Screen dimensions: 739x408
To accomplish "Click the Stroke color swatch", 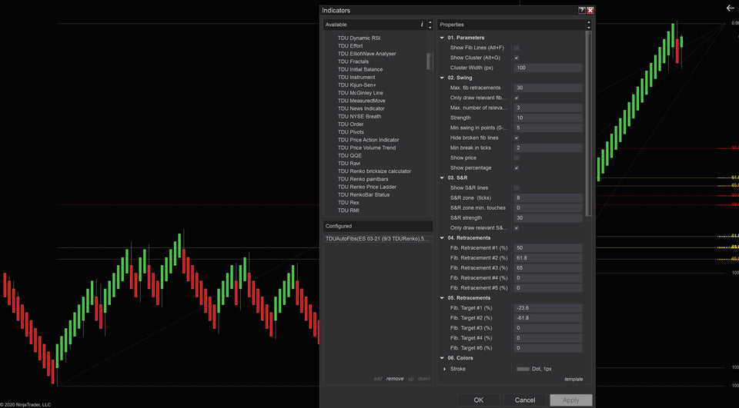I will tap(523, 369).
